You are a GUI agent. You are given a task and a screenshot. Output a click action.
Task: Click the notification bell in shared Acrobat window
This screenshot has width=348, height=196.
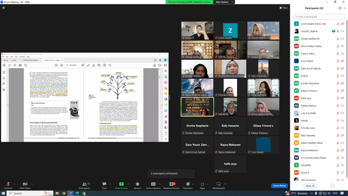coord(160,60)
